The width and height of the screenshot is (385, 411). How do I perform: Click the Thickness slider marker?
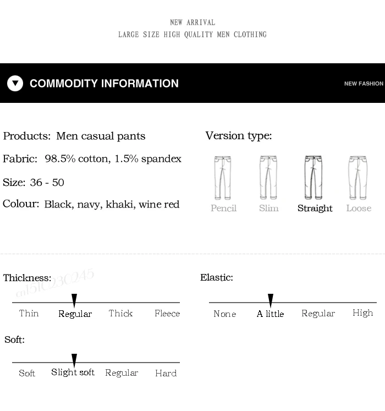point(74,300)
